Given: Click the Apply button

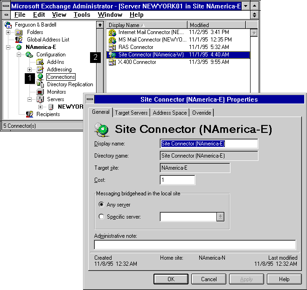Looking at the screenshot, I should (x=246, y=279).
